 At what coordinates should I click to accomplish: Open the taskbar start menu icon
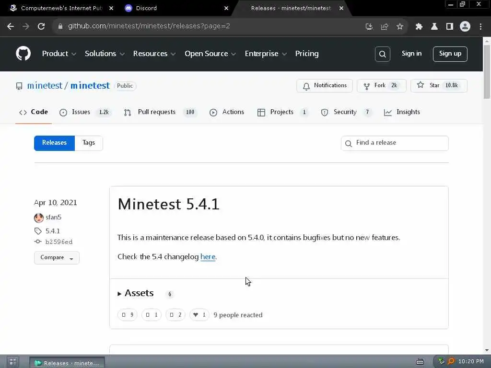[x=13, y=362]
